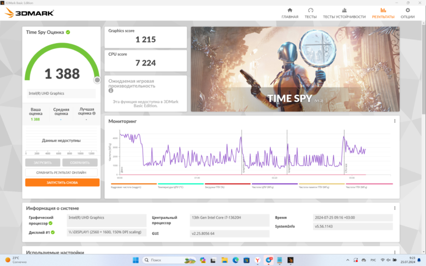The width and height of the screenshot is (426, 266).
Task: Click the Intel(R) UHD Graphics field under gauge
Action: pos(61,93)
